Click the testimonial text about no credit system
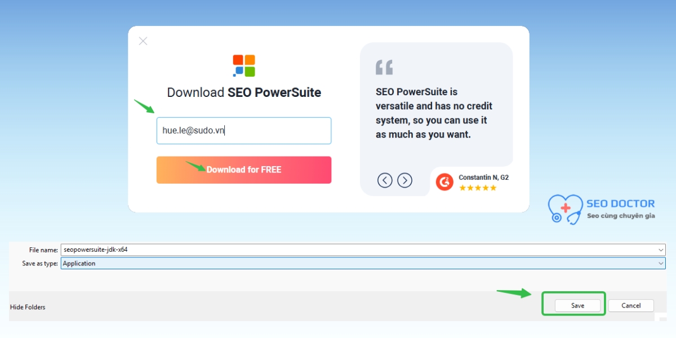This screenshot has height=338, width=676. [434, 113]
